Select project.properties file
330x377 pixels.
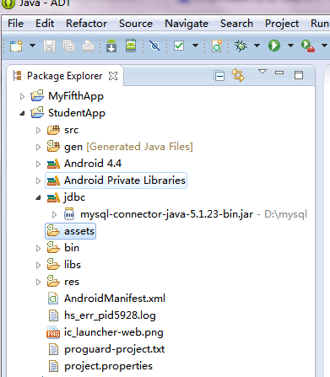tap(100, 366)
